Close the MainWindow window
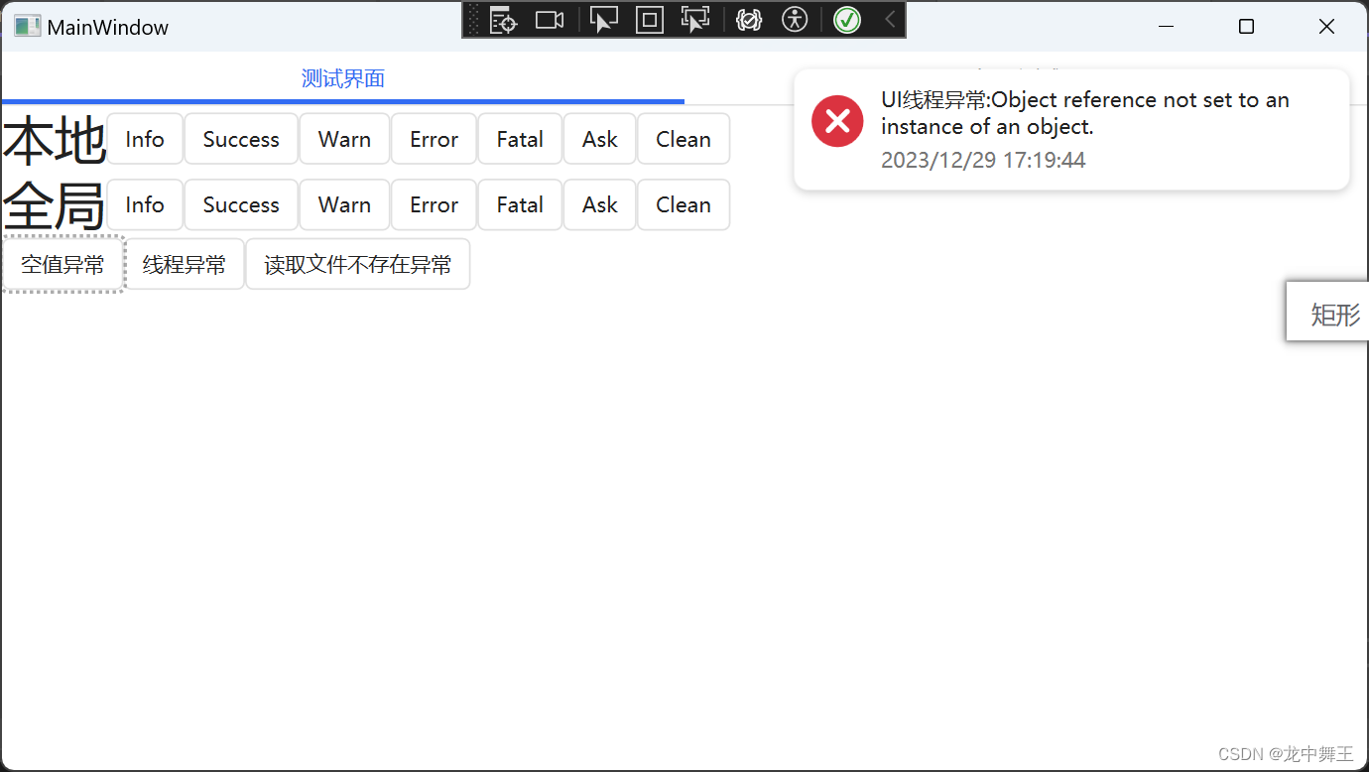This screenshot has width=1369, height=772. tap(1326, 27)
